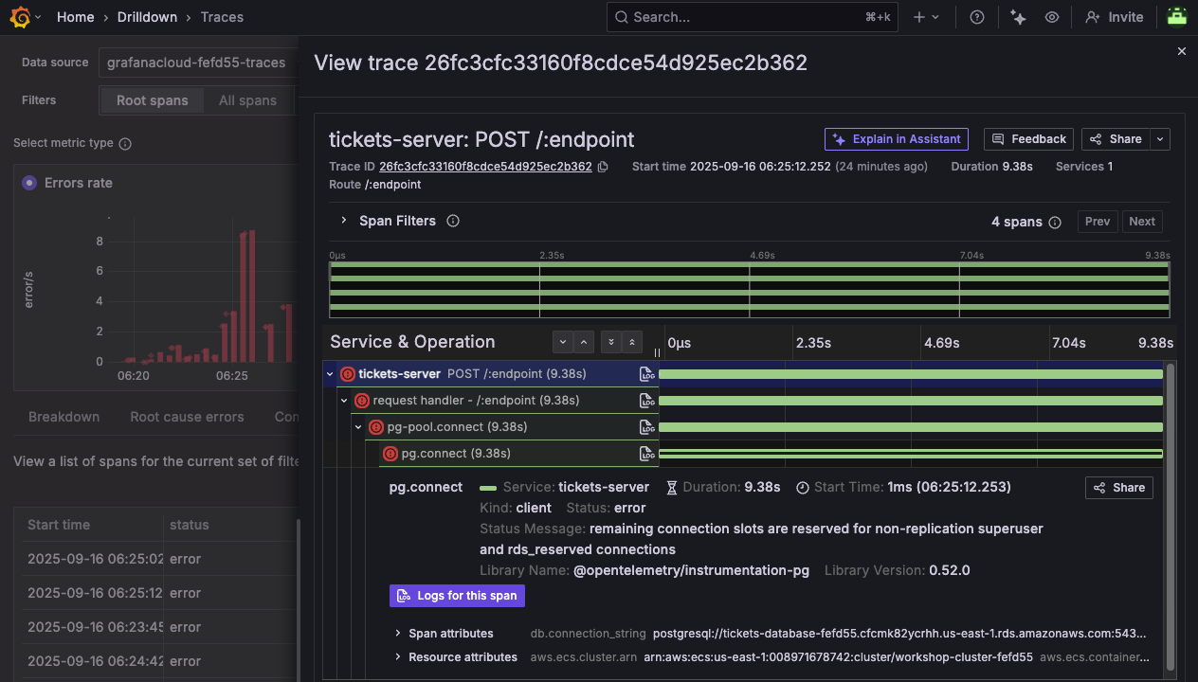The height and width of the screenshot is (682, 1198).
Task: Copy the trace ID with copy icon
Action: pyautogui.click(x=603, y=167)
